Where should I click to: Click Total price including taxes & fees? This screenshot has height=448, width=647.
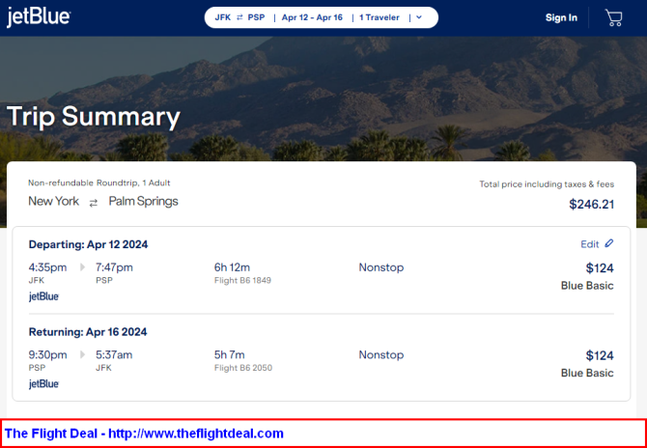[x=547, y=184]
